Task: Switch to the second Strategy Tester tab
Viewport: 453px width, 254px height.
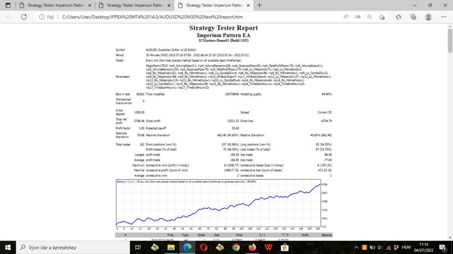Action: coord(135,5)
